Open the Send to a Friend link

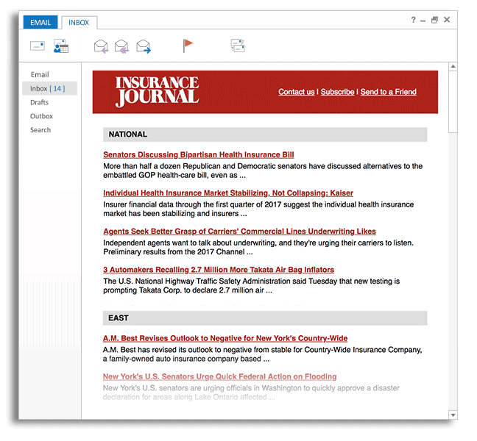point(388,92)
